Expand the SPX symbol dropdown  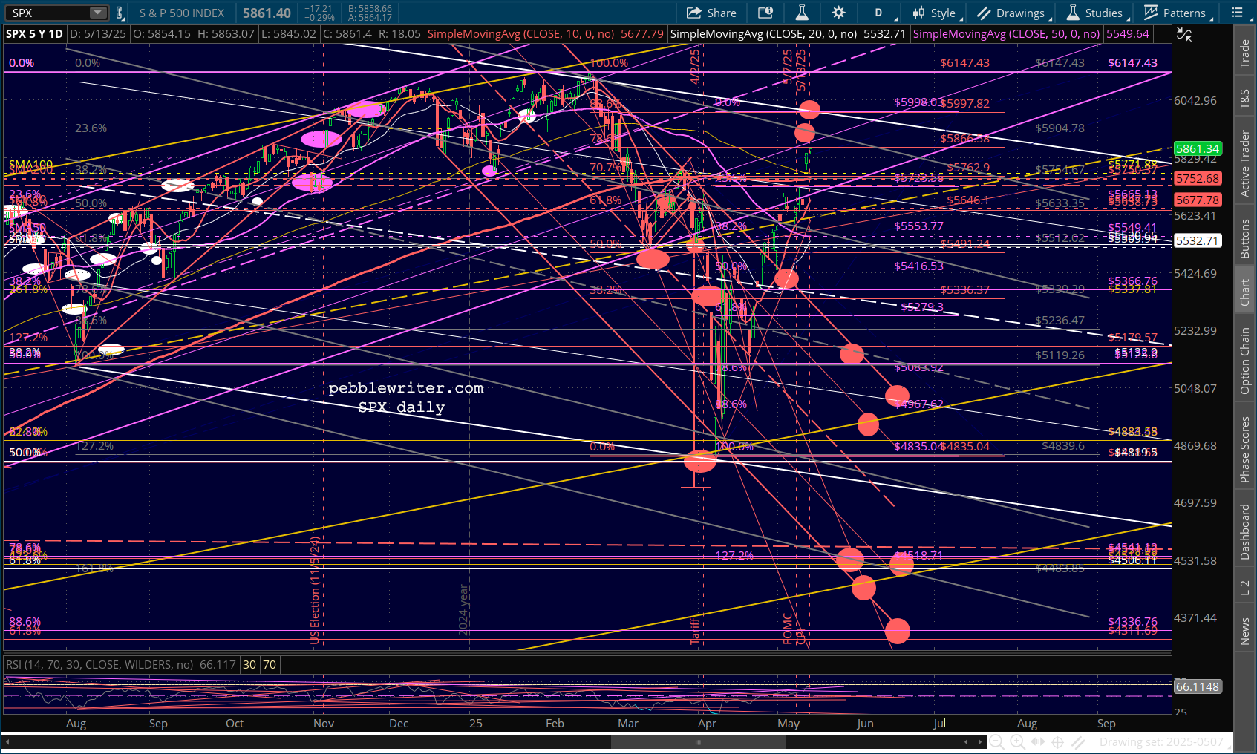[x=98, y=13]
